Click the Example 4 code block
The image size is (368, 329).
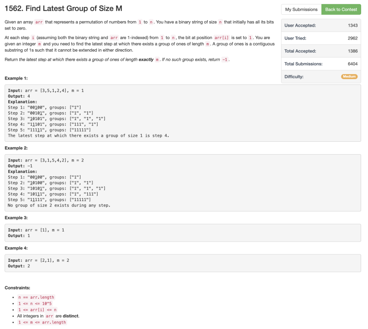click(183, 263)
